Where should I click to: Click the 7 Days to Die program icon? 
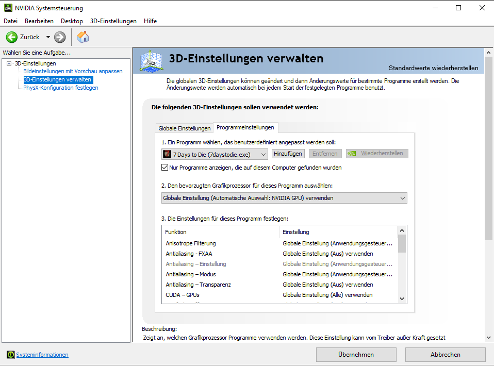point(167,154)
